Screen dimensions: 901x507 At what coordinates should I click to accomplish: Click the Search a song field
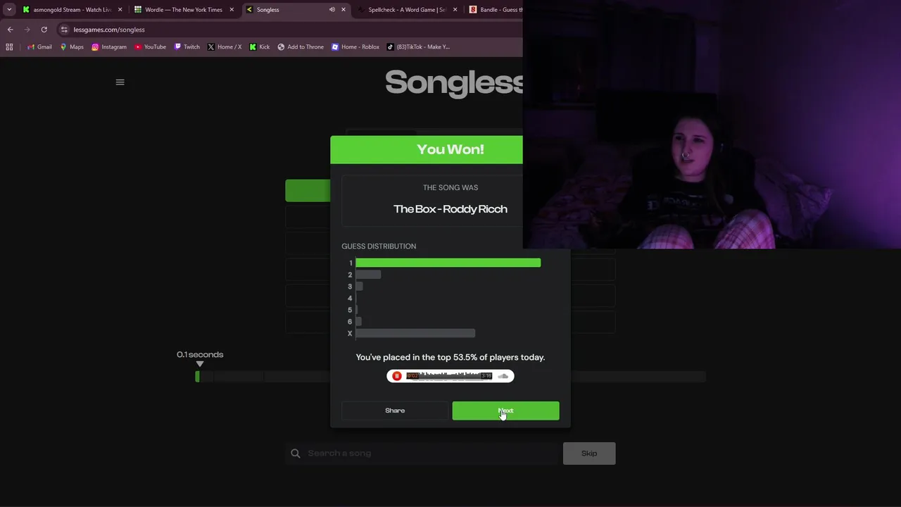click(x=422, y=453)
